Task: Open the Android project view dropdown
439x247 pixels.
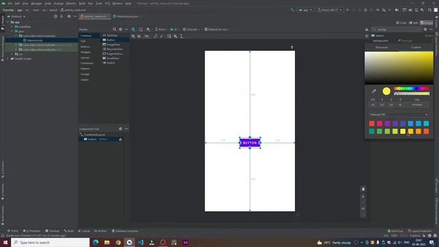Action: [x=16, y=16]
